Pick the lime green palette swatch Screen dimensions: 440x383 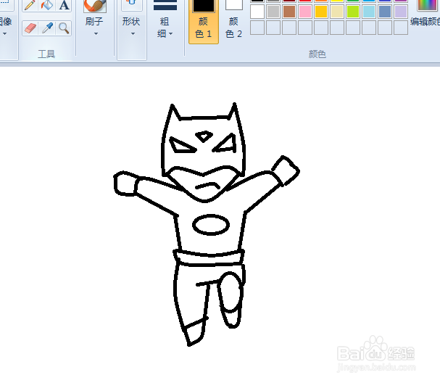(x=353, y=12)
